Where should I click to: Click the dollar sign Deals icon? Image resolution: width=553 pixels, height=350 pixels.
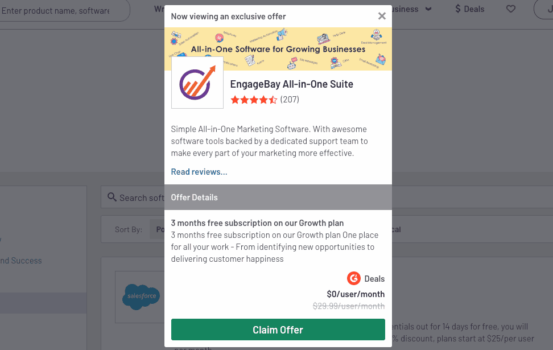click(x=458, y=9)
